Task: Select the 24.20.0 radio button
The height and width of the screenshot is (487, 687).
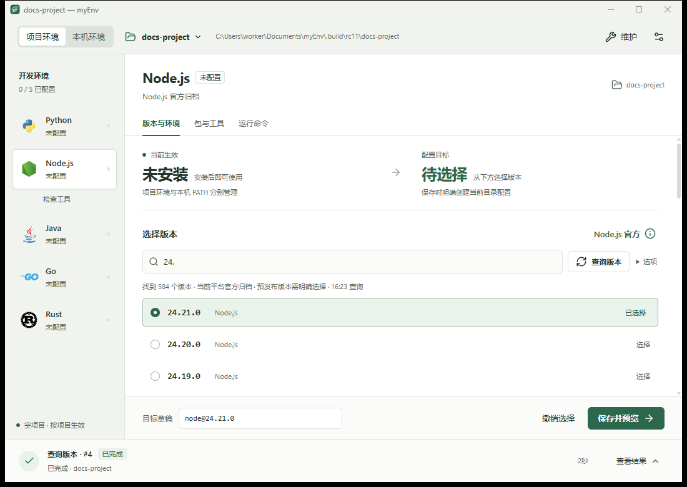Action: pos(155,345)
